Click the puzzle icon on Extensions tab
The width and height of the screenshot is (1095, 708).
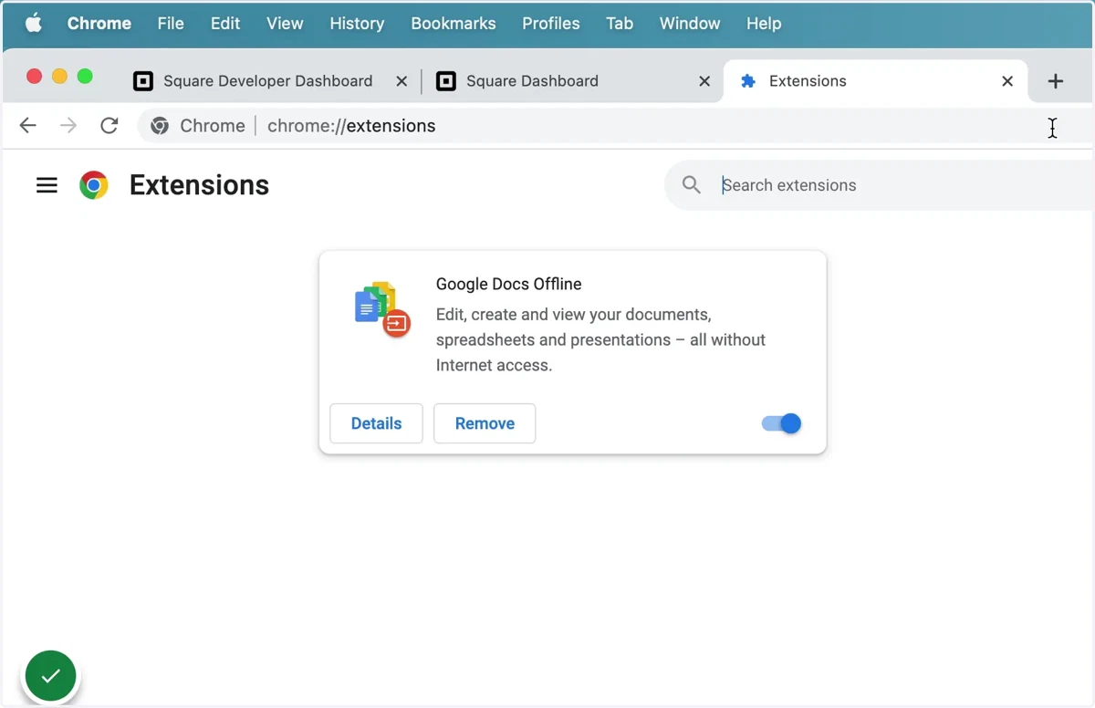pos(748,81)
